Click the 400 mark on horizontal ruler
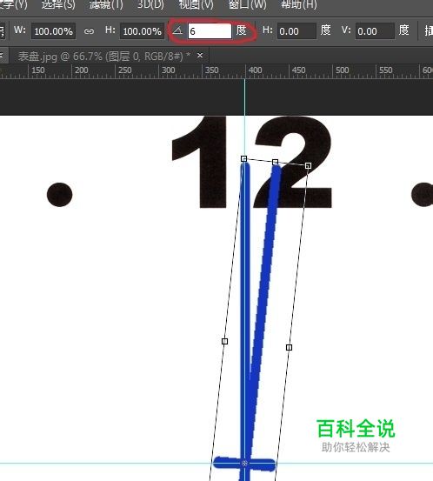This screenshot has height=481, width=433. (255, 70)
